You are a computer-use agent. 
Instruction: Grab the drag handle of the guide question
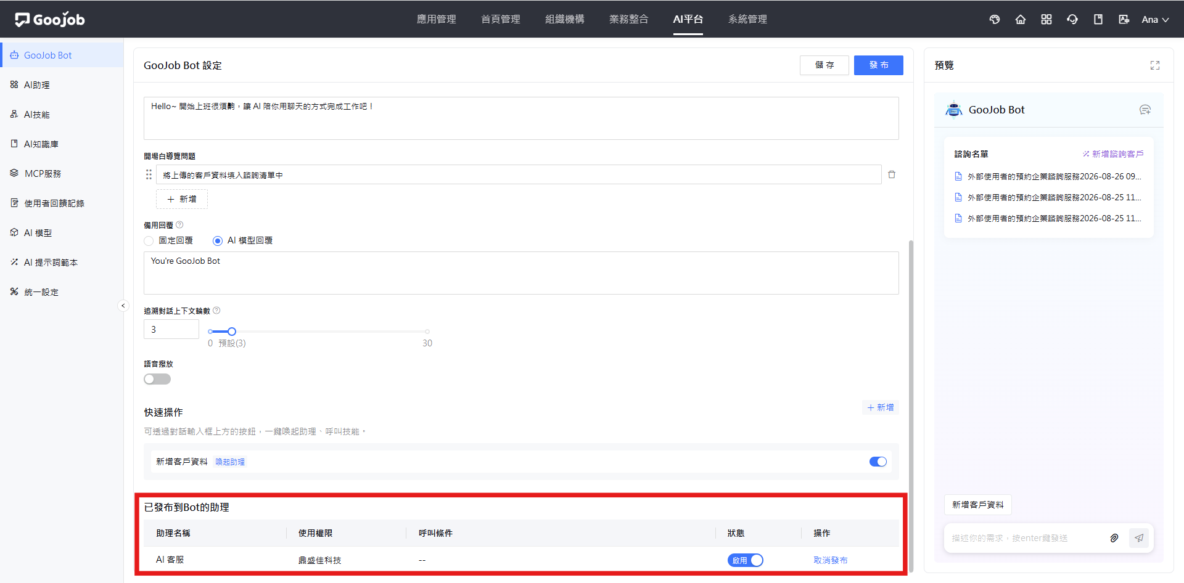149,174
